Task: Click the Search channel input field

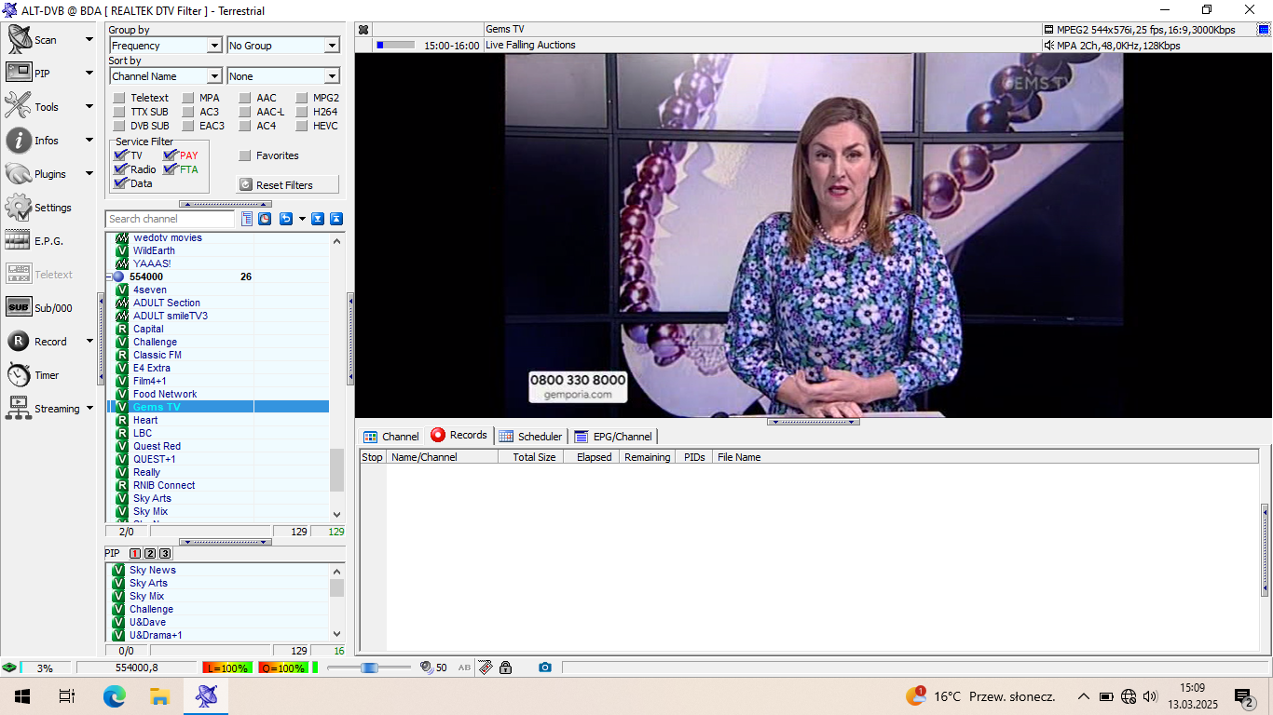Action: 171,219
